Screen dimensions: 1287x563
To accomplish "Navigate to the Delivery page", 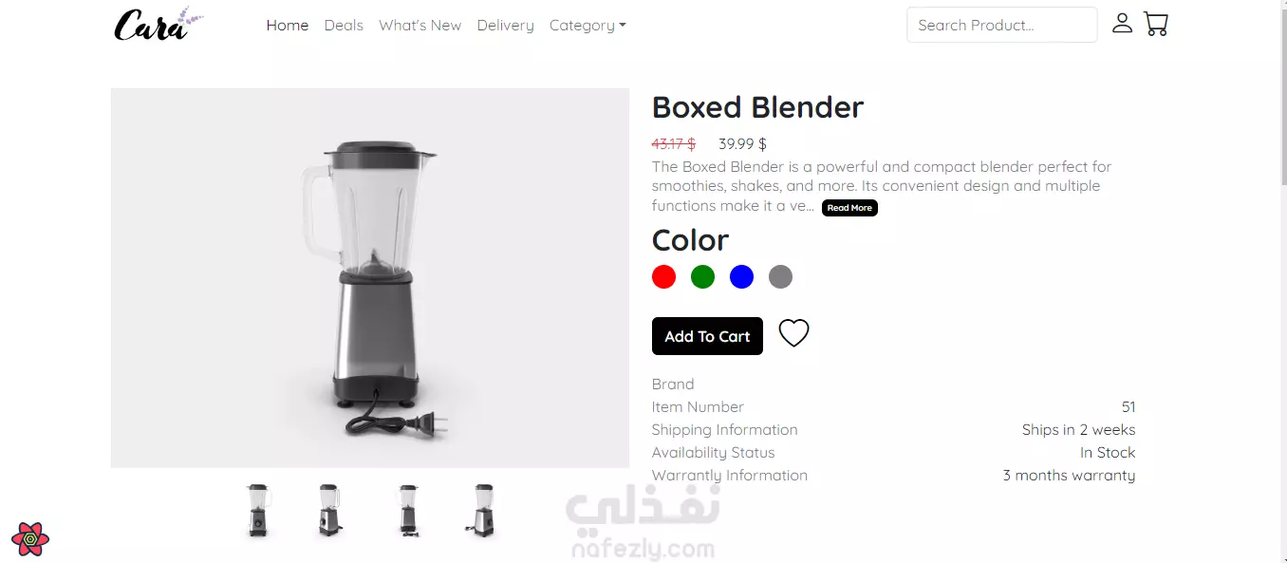I will [505, 26].
